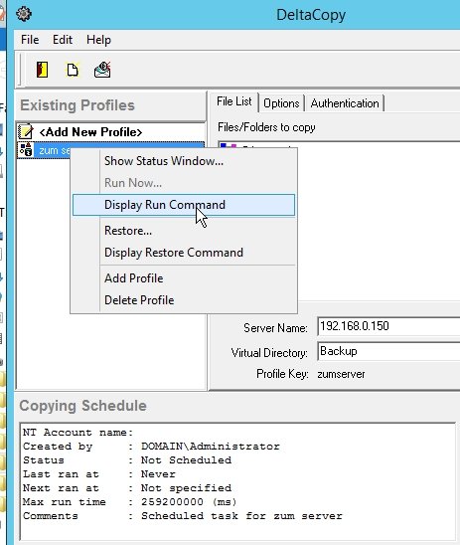Click the DeltaCopy gear icon in title bar
Viewport: 460px width, 545px height.
24,14
